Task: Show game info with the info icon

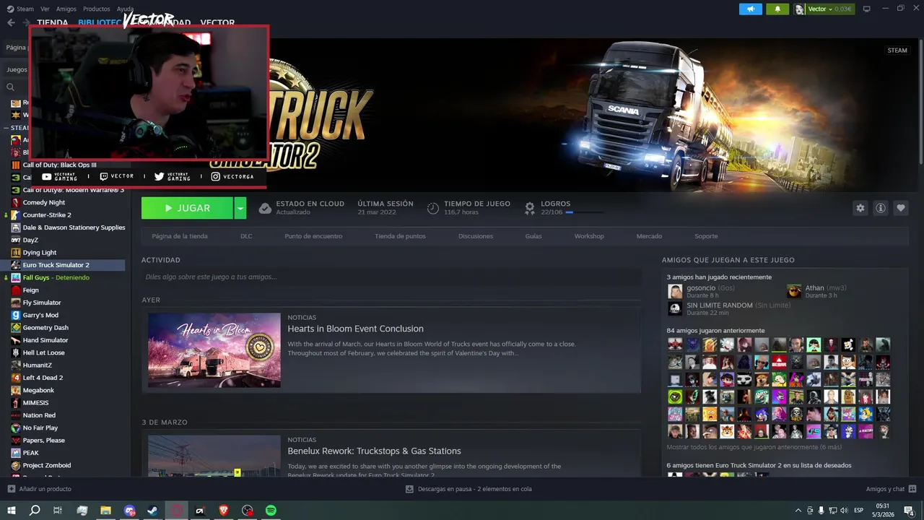Action: 881,208
